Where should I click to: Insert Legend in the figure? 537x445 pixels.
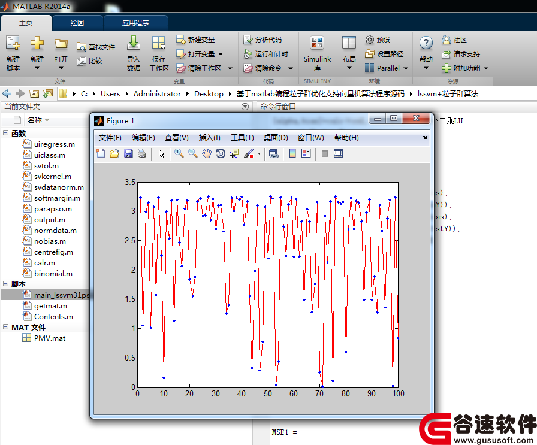coord(306,153)
